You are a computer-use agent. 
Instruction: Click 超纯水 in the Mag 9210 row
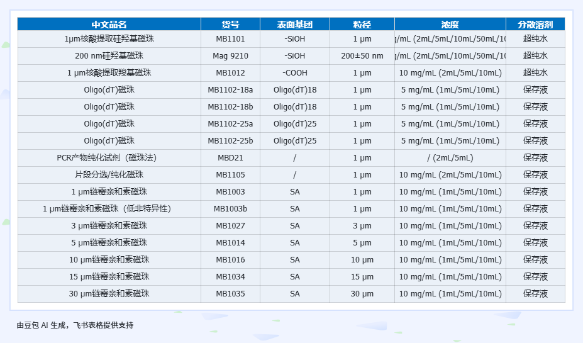pos(535,56)
